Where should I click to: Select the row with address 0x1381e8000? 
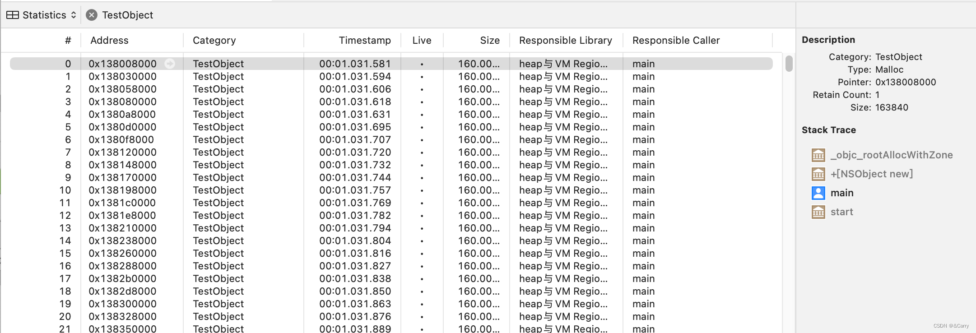[391, 215]
